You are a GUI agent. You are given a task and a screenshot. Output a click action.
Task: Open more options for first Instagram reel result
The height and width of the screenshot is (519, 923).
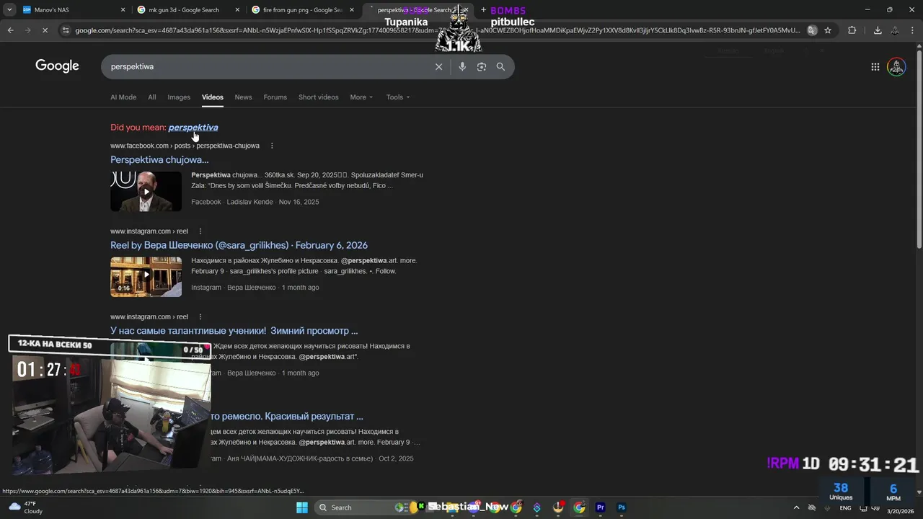[x=200, y=231]
